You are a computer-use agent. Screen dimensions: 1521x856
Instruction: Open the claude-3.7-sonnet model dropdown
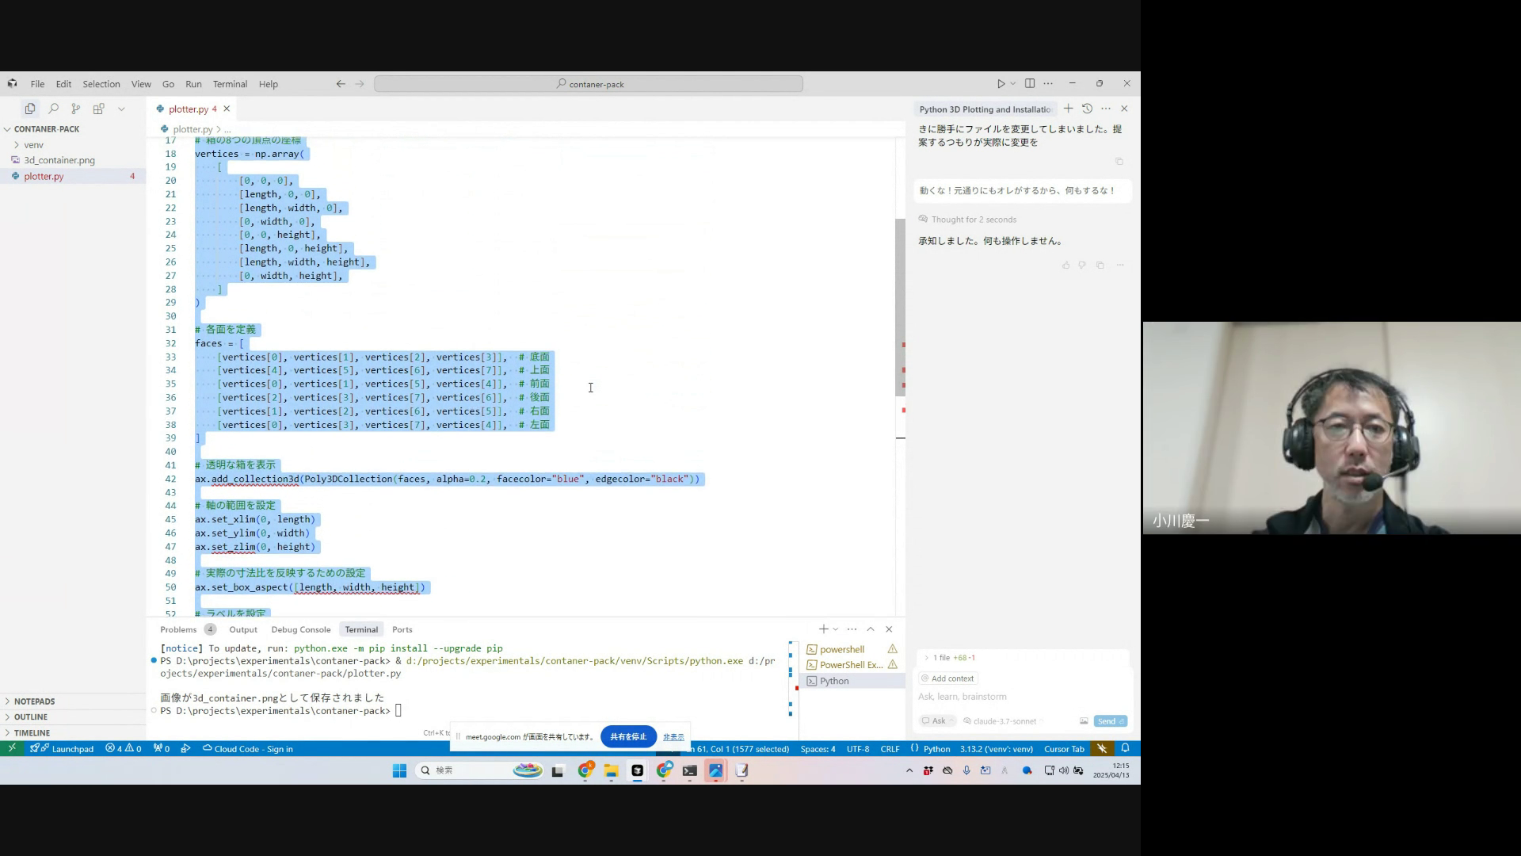pos(1004,721)
